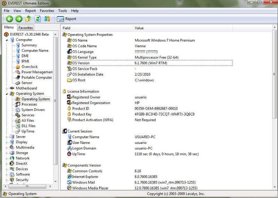The image size is (278, 198).
Task: Expand the Network tree node
Action: [x=7, y=158]
